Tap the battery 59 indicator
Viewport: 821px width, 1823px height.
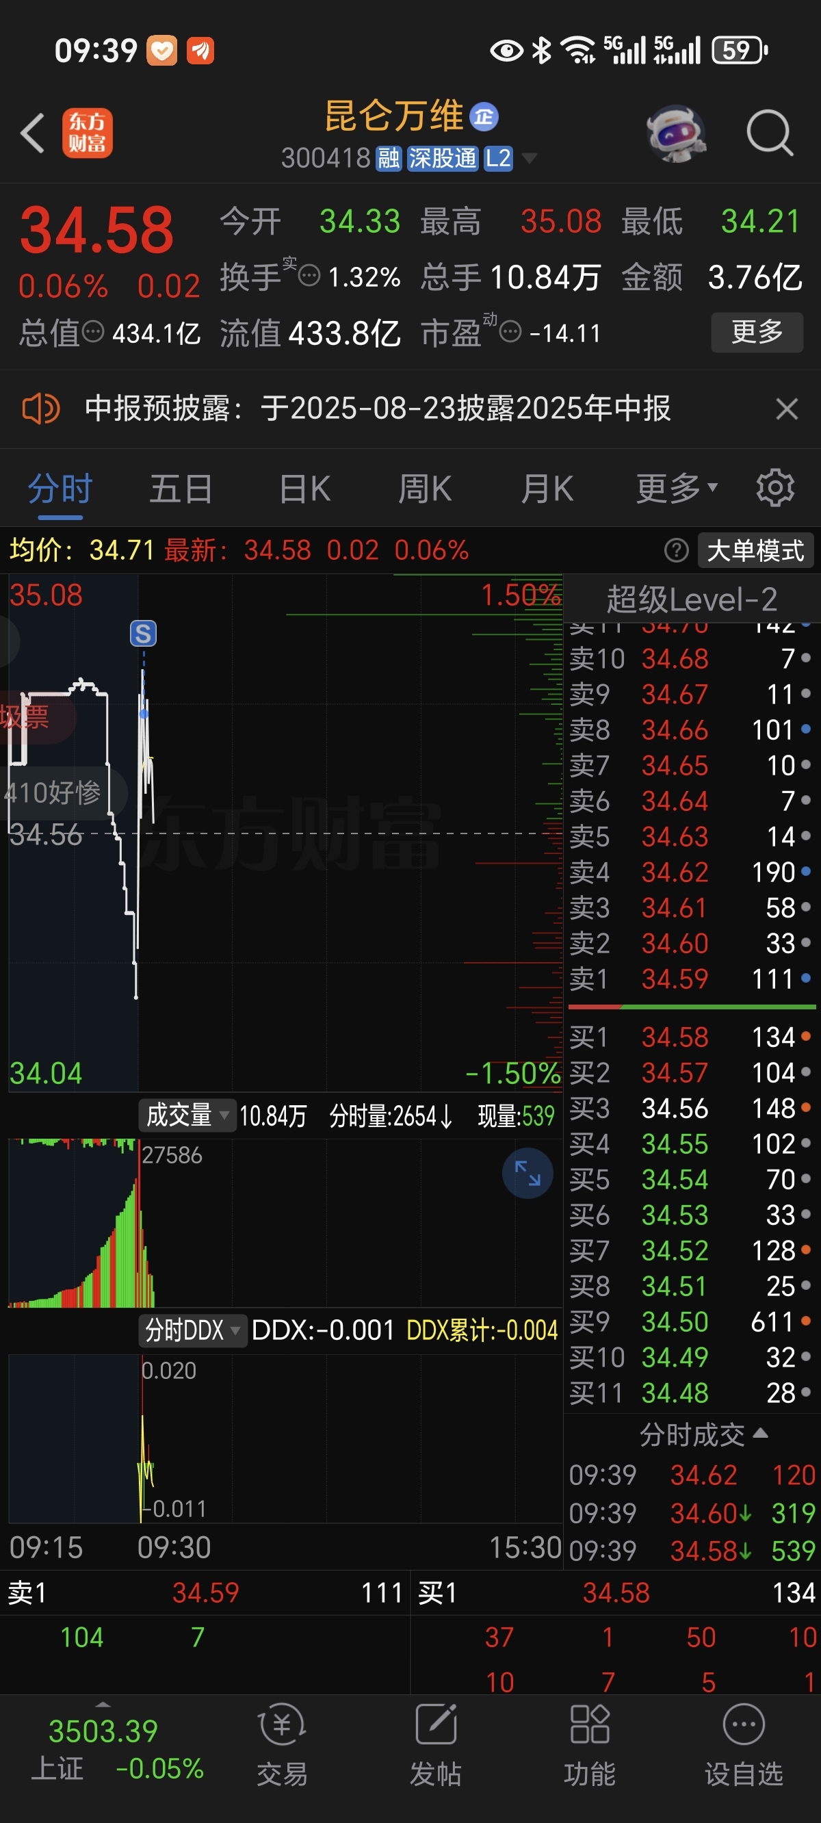(740, 50)
